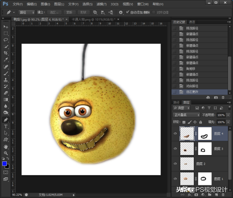Open path operations icon in options bar
This screenshot has width=233, height=198.
click(x=95, y=12)
